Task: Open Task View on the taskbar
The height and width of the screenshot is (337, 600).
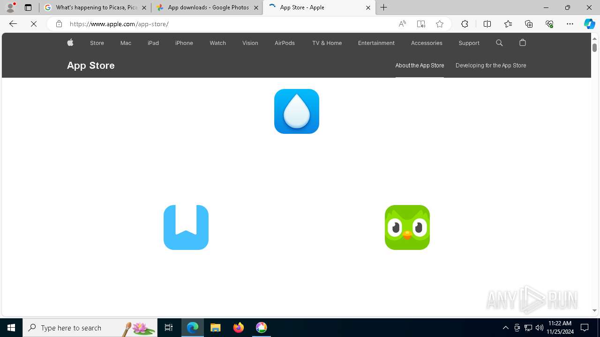Action: [169, 328]
